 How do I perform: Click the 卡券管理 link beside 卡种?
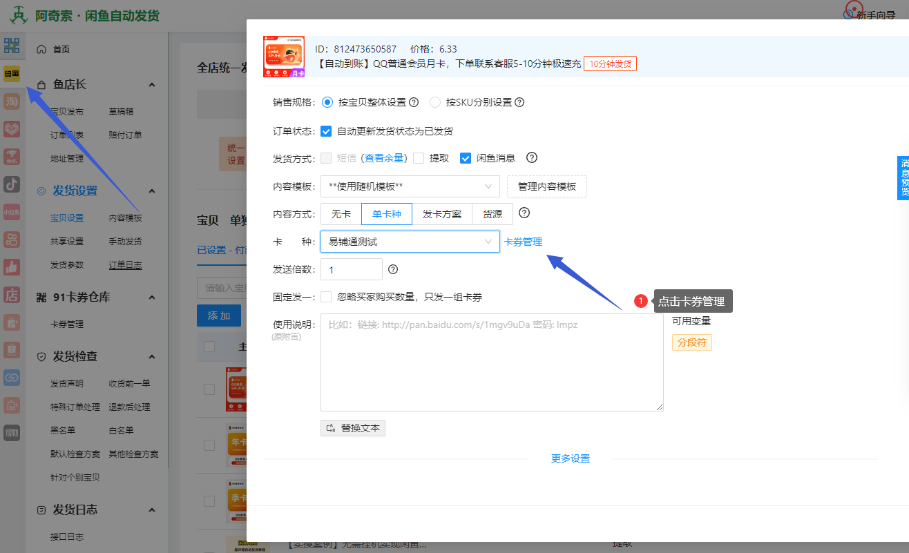[523, 242]
